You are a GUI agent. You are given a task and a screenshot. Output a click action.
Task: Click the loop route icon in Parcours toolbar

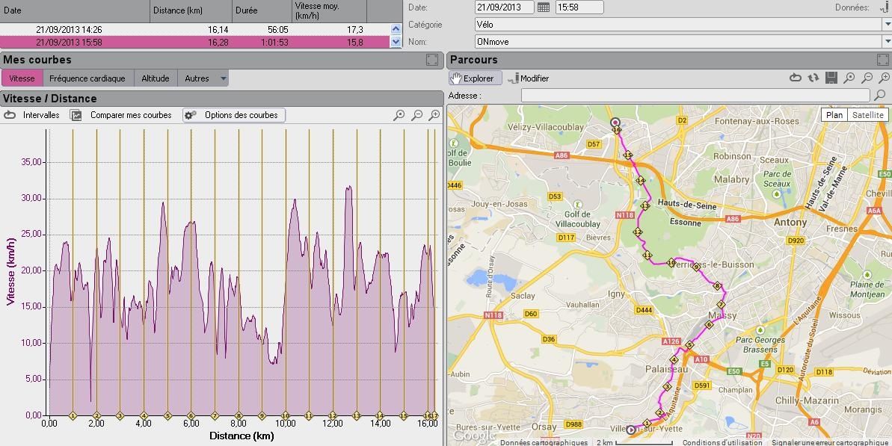tap(796, 78)
